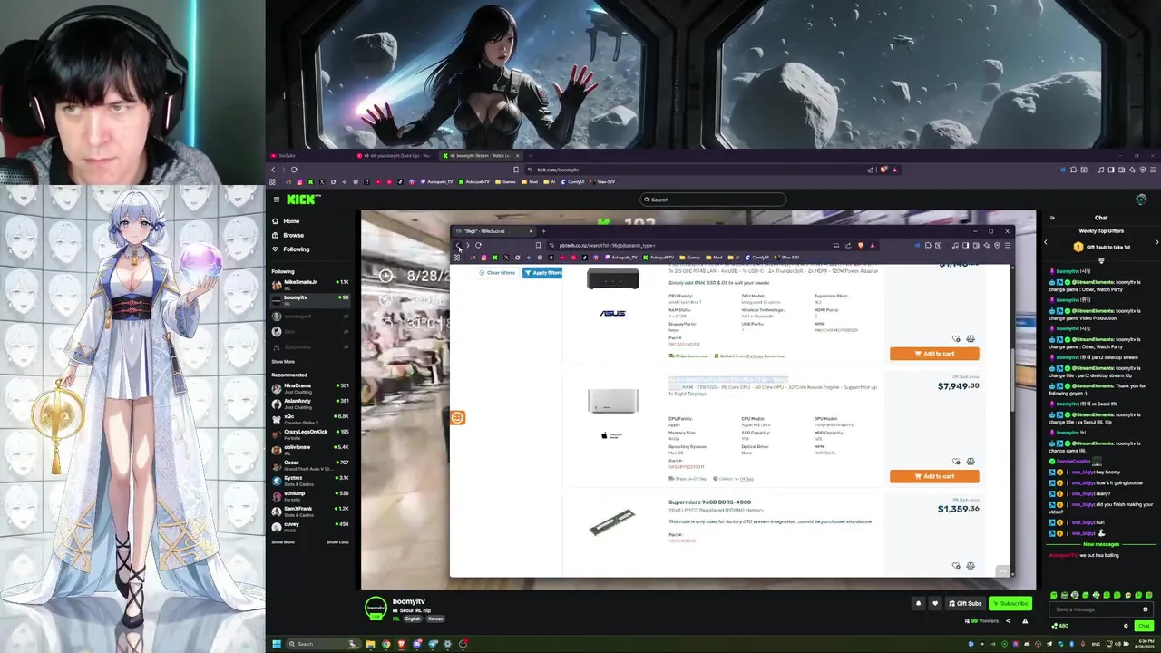This screenshot has height=653, width=1161.
Task: Go back in the PBTech browser window
Action: [458, 245]
